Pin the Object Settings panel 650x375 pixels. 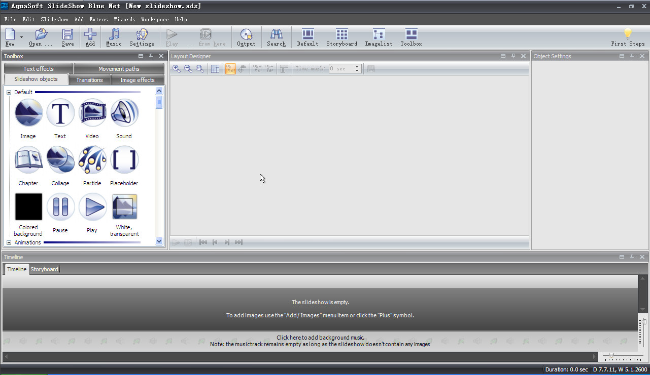[x=632, y=56]
